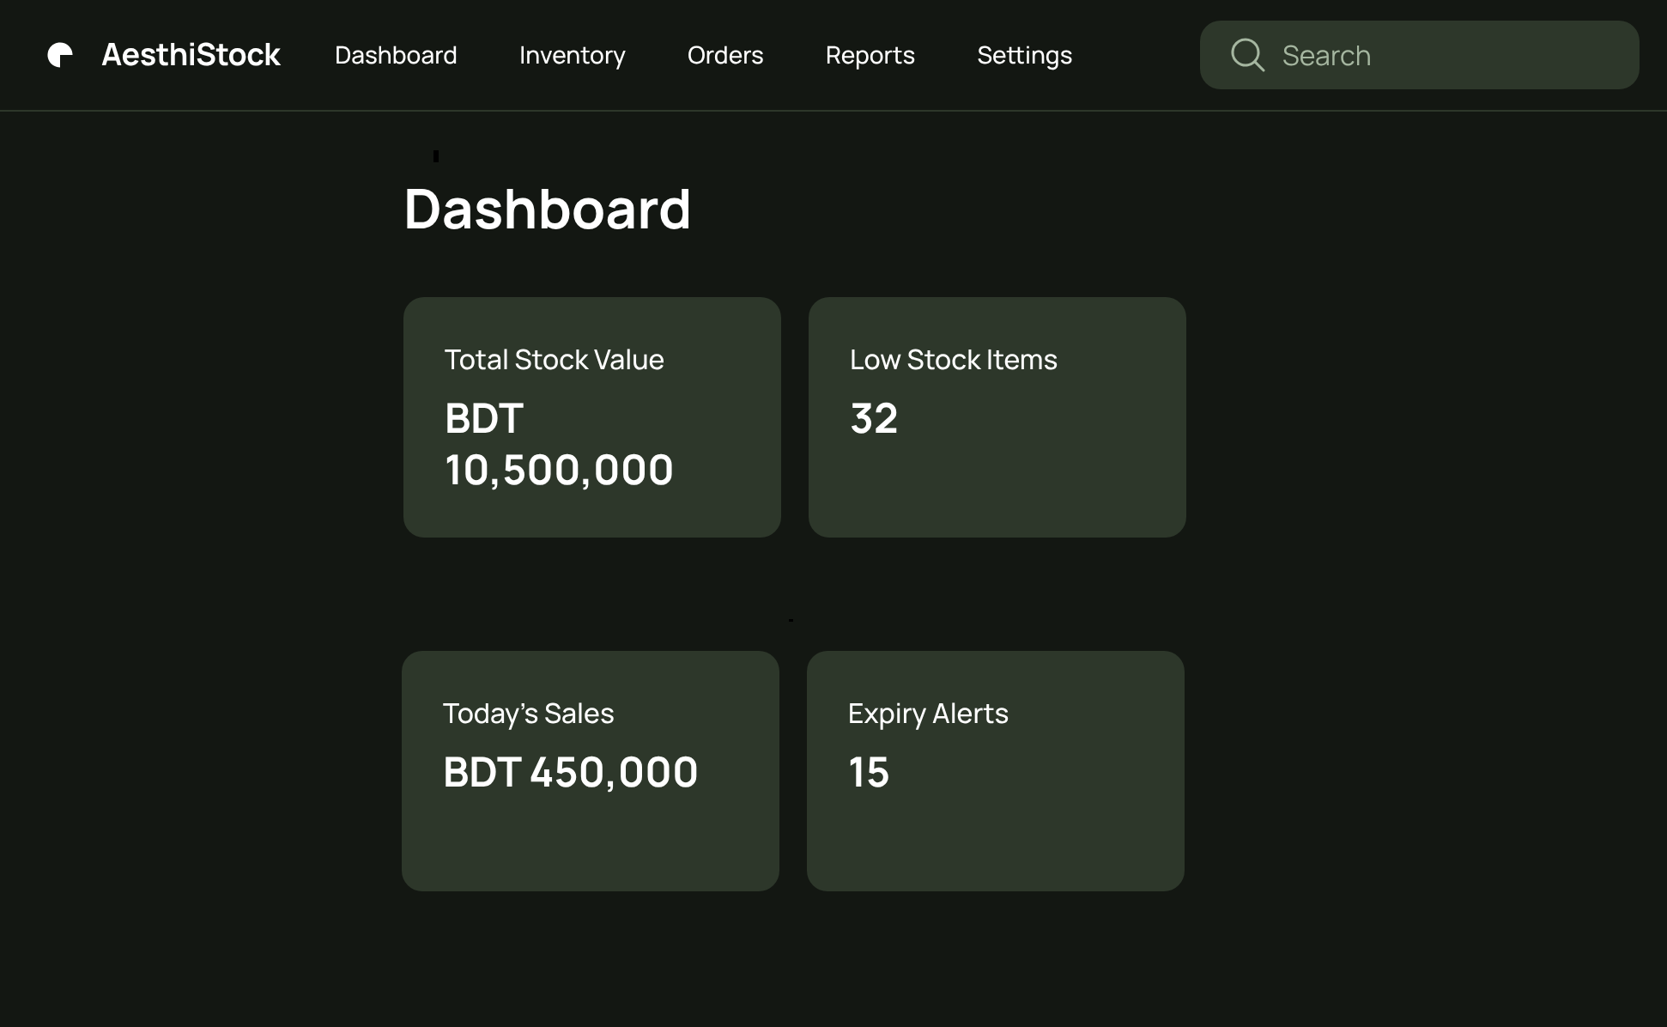Click the AesthiStock logo icon
1667x1027 pixels.
pyautogui.click(x=60, y=55)
